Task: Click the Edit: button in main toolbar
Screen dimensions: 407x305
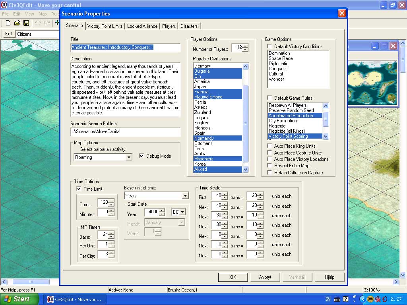Action: click(9, 34)
